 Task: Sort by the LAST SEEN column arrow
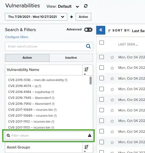(x=137, y=45)
